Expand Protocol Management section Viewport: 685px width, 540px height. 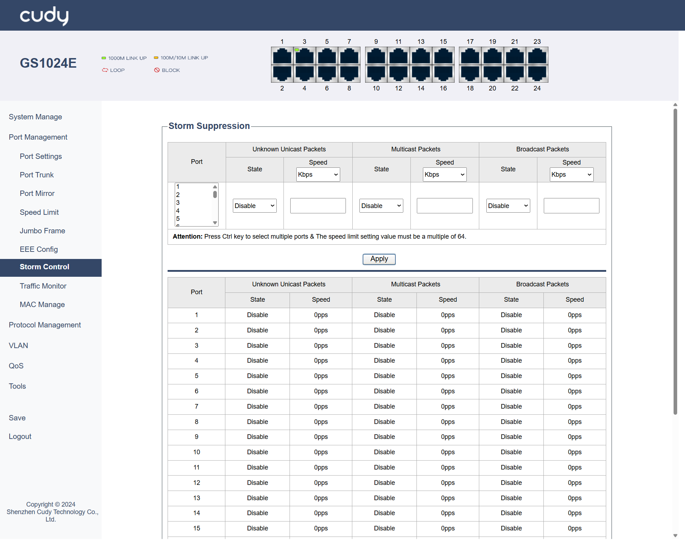tap(45, 325)
